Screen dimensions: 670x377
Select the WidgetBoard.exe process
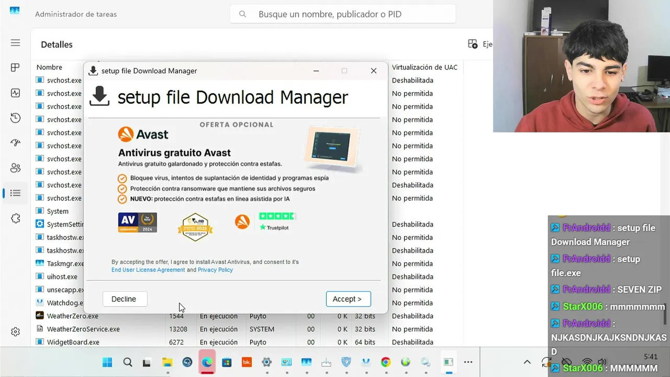73,342
